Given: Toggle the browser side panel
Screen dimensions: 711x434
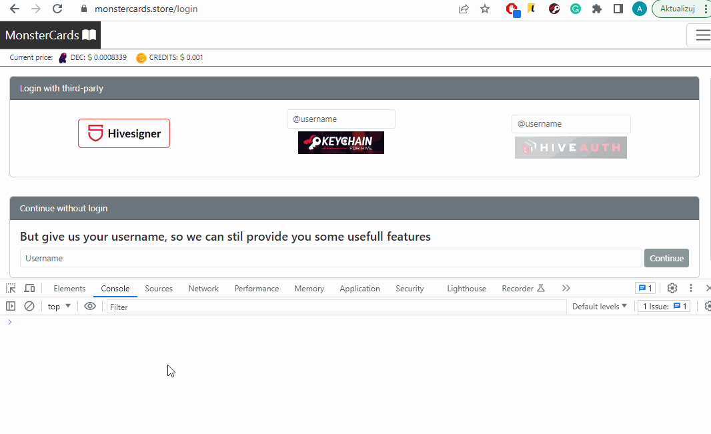Looking at the screenshot, I should [618, 9].
